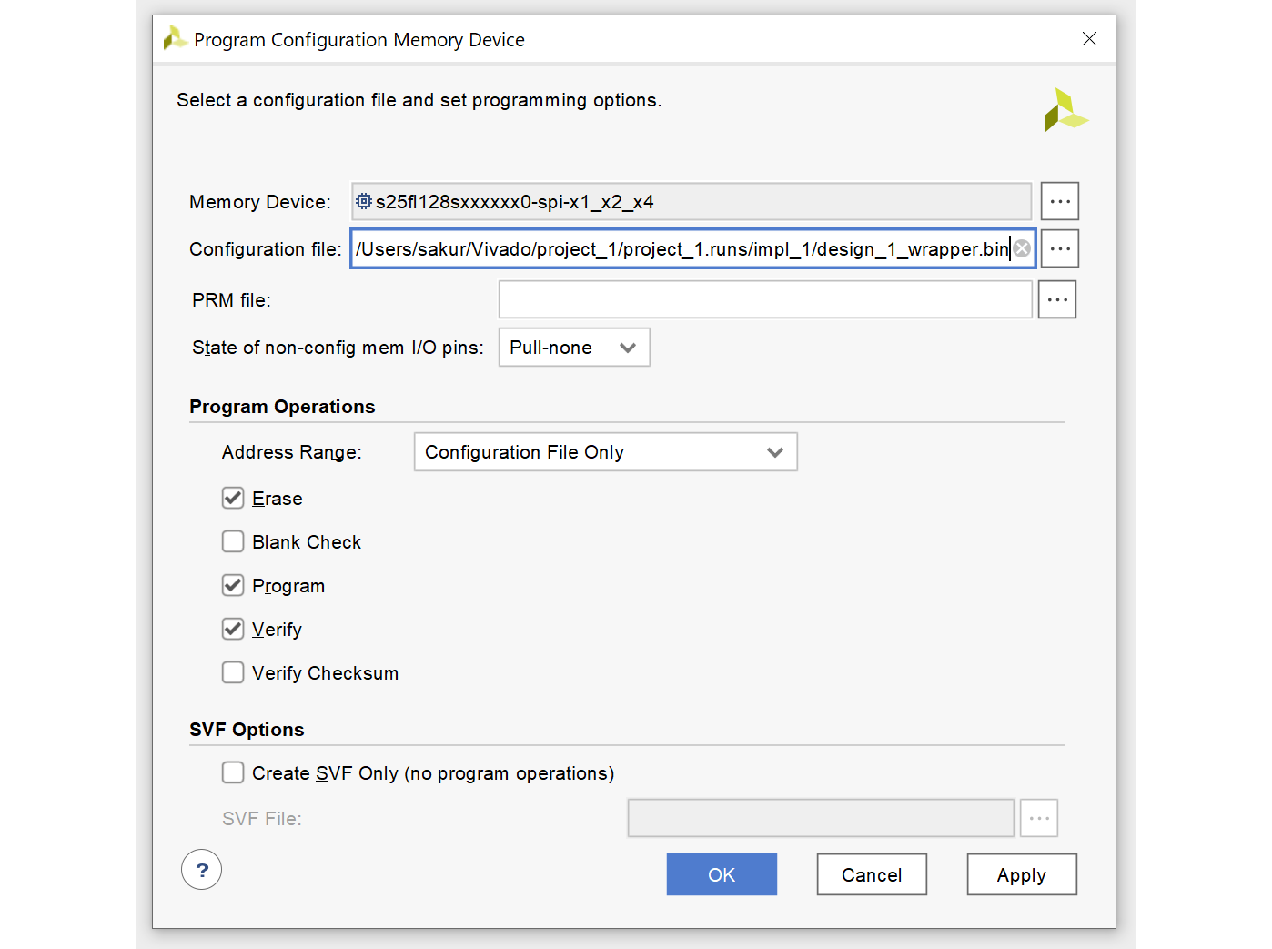Uncheck the Erase checkbox
The image size is (1272, 949).
coord(233,498)
